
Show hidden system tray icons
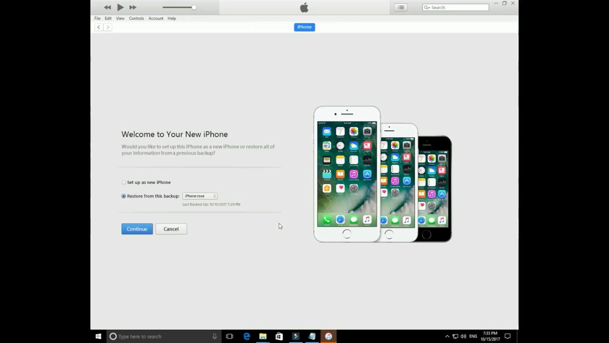pos(447,336)
